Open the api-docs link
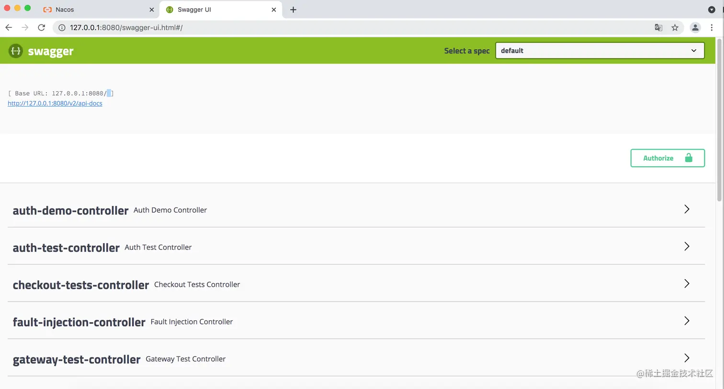Image resolution: width=724 pixels, height=389 pixels. click(55, 103)
